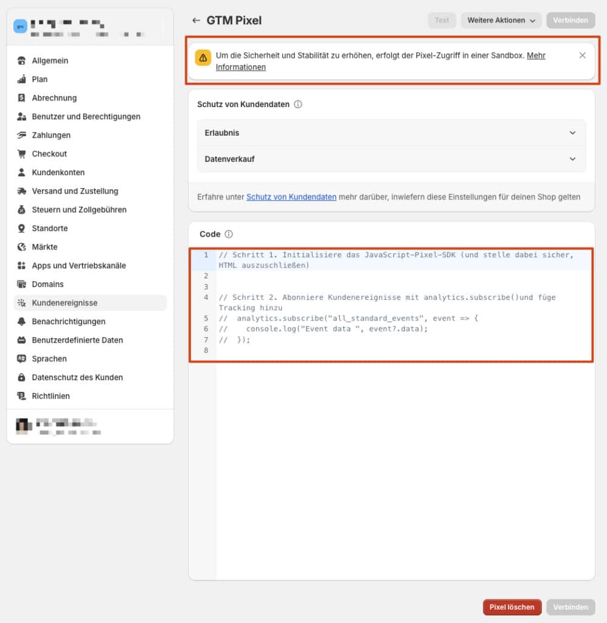Click the top Verbinden button
The width and height of the screenshot is (607, 623).
pyautogui.click(x=571, y=20)
